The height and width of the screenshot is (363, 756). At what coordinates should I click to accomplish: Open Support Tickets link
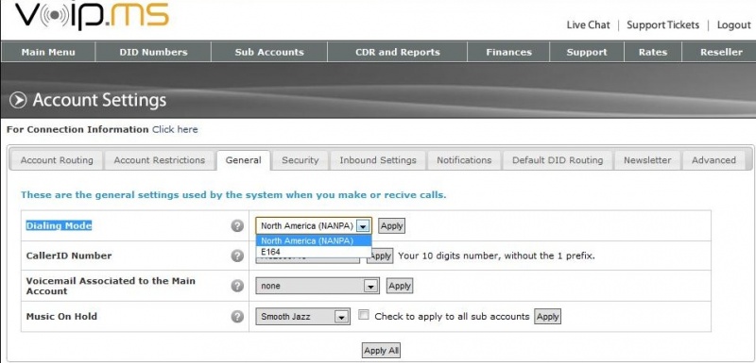pyautogui.click(x=663, y=25)
